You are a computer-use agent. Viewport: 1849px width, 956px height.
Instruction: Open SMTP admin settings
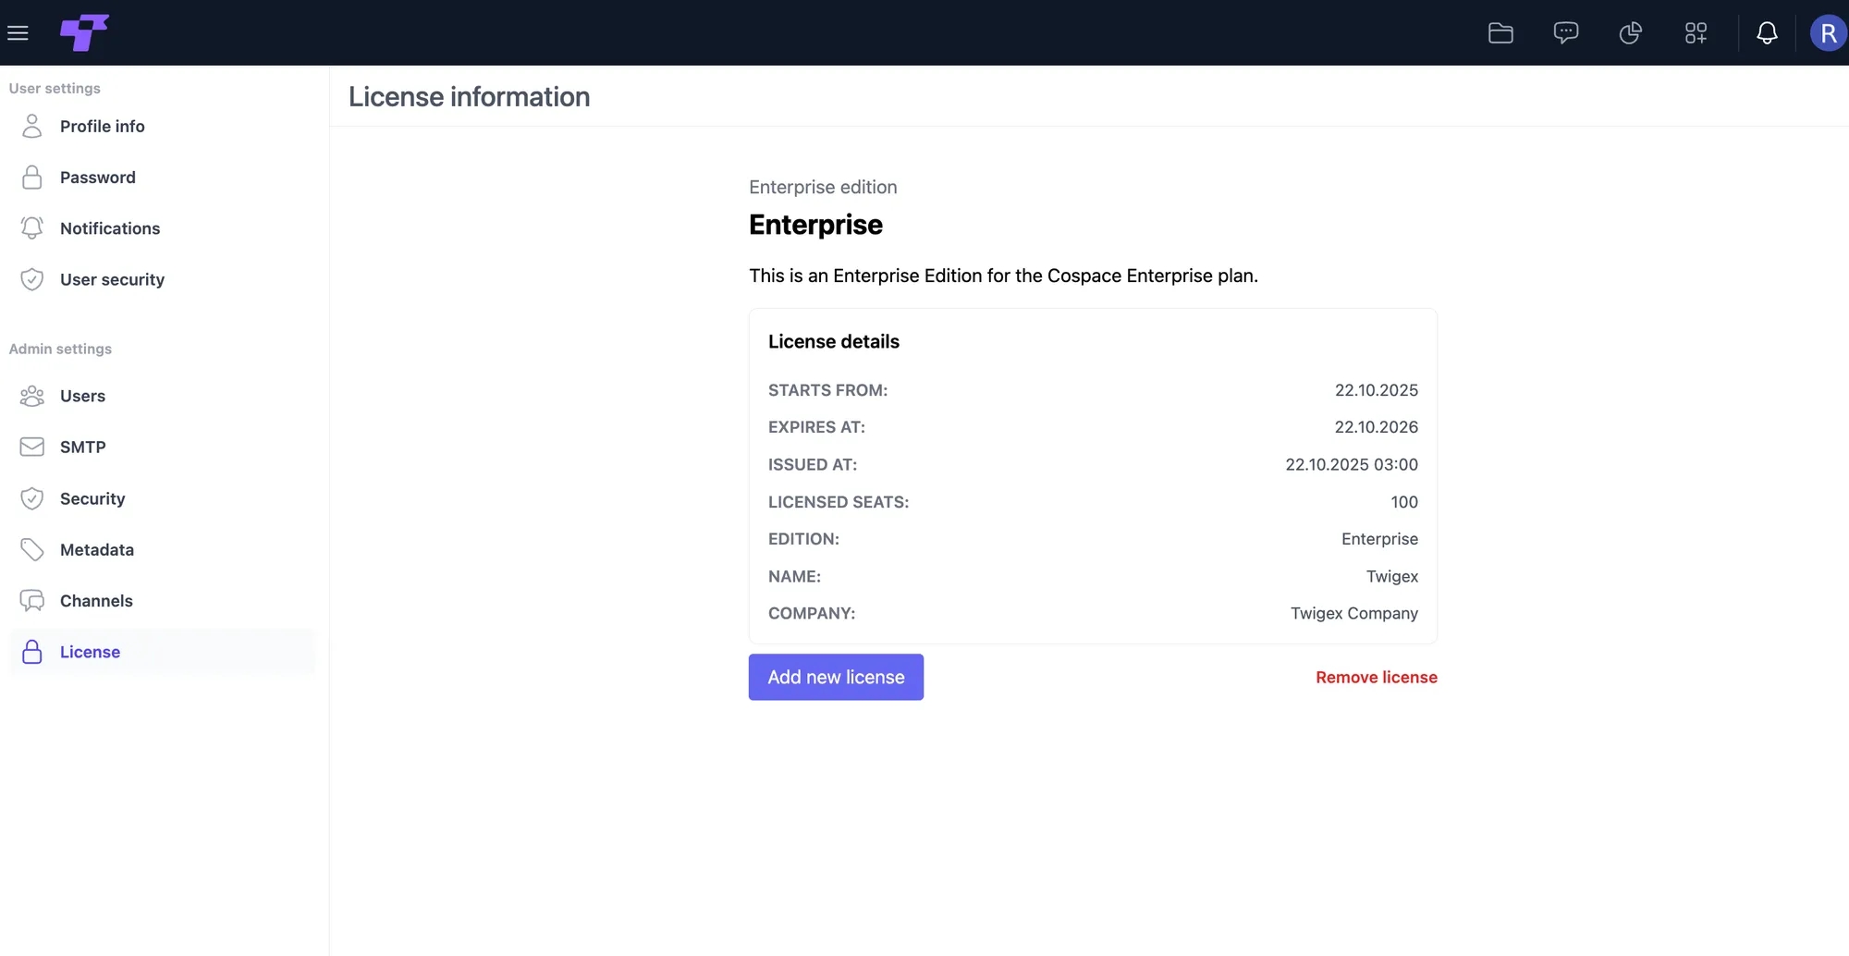point(162,447)
